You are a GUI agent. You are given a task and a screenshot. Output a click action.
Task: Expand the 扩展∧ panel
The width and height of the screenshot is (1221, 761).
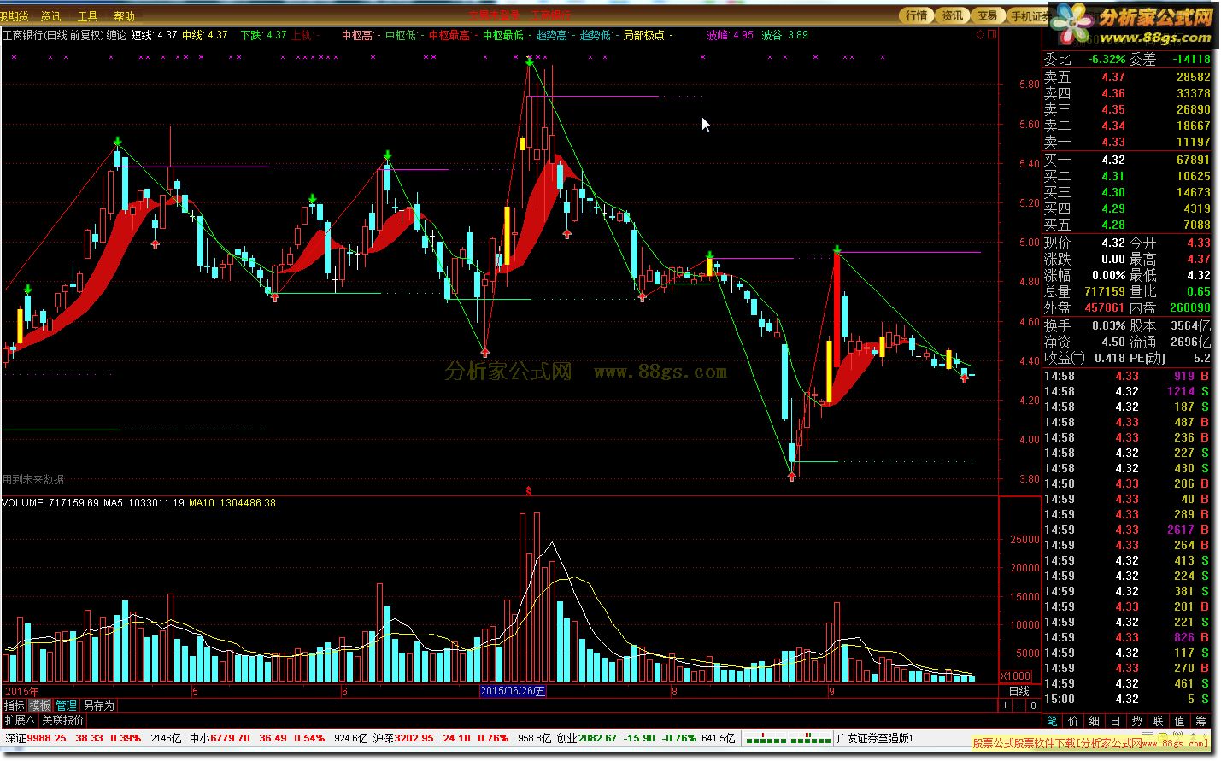[x=19, y=720]
